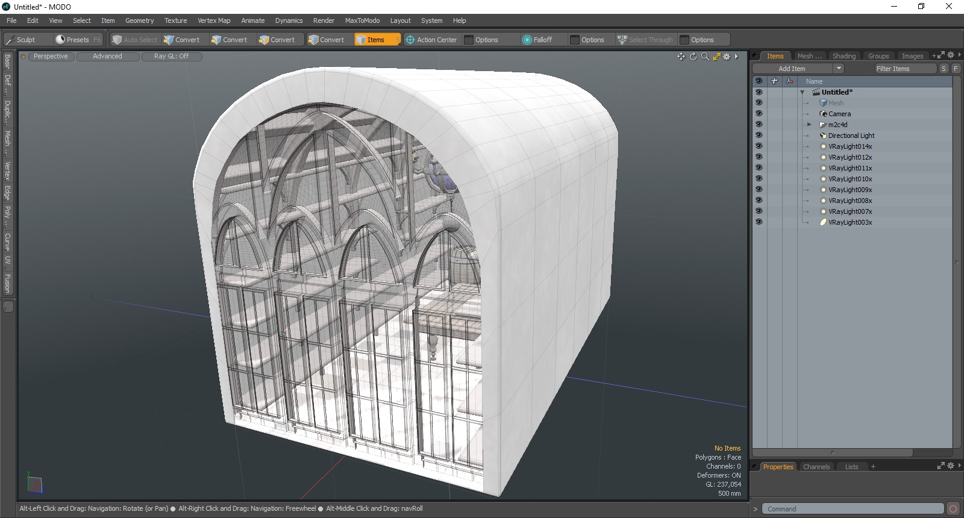Open the MaxToModo menu
This screenshot has height=518, width=964.
coord(362,20)
